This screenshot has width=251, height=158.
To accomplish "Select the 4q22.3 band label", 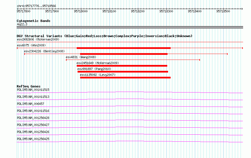I will coord(22,24).
